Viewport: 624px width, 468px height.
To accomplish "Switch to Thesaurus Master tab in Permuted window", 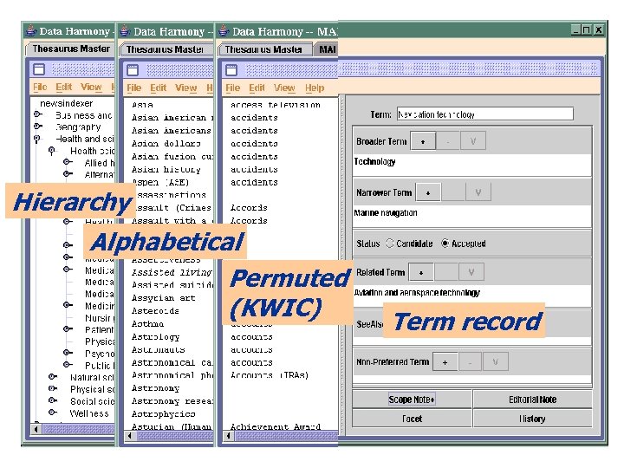I will point(263,49).
